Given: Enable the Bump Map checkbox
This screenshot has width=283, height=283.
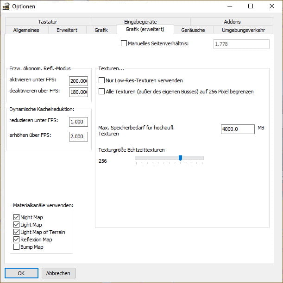Looking at the screenshot, I should tap(17, 247).
